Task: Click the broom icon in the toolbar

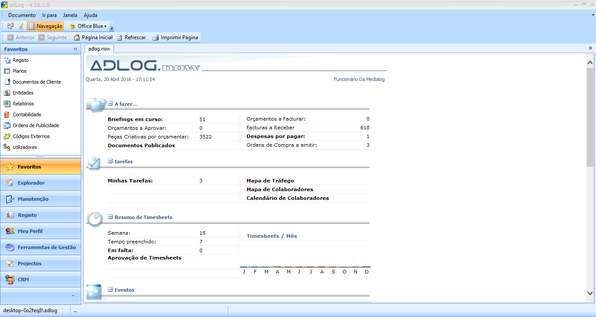Action: [x=21, y=26]
